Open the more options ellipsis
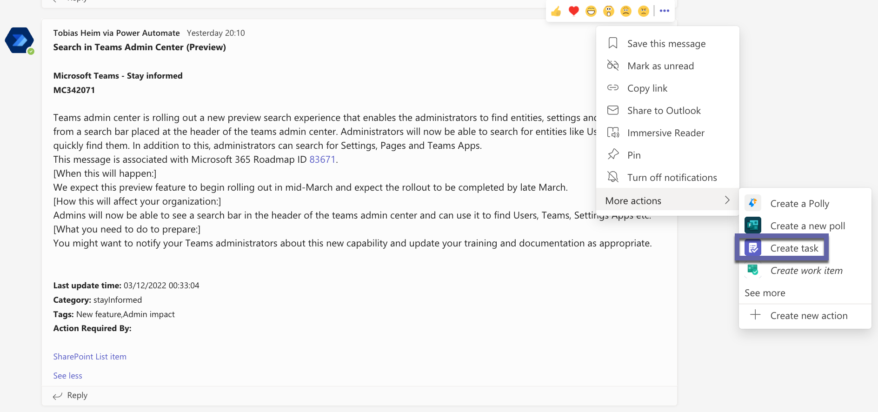Viewport: 878px width, 412px height. [x=665, y=11]
